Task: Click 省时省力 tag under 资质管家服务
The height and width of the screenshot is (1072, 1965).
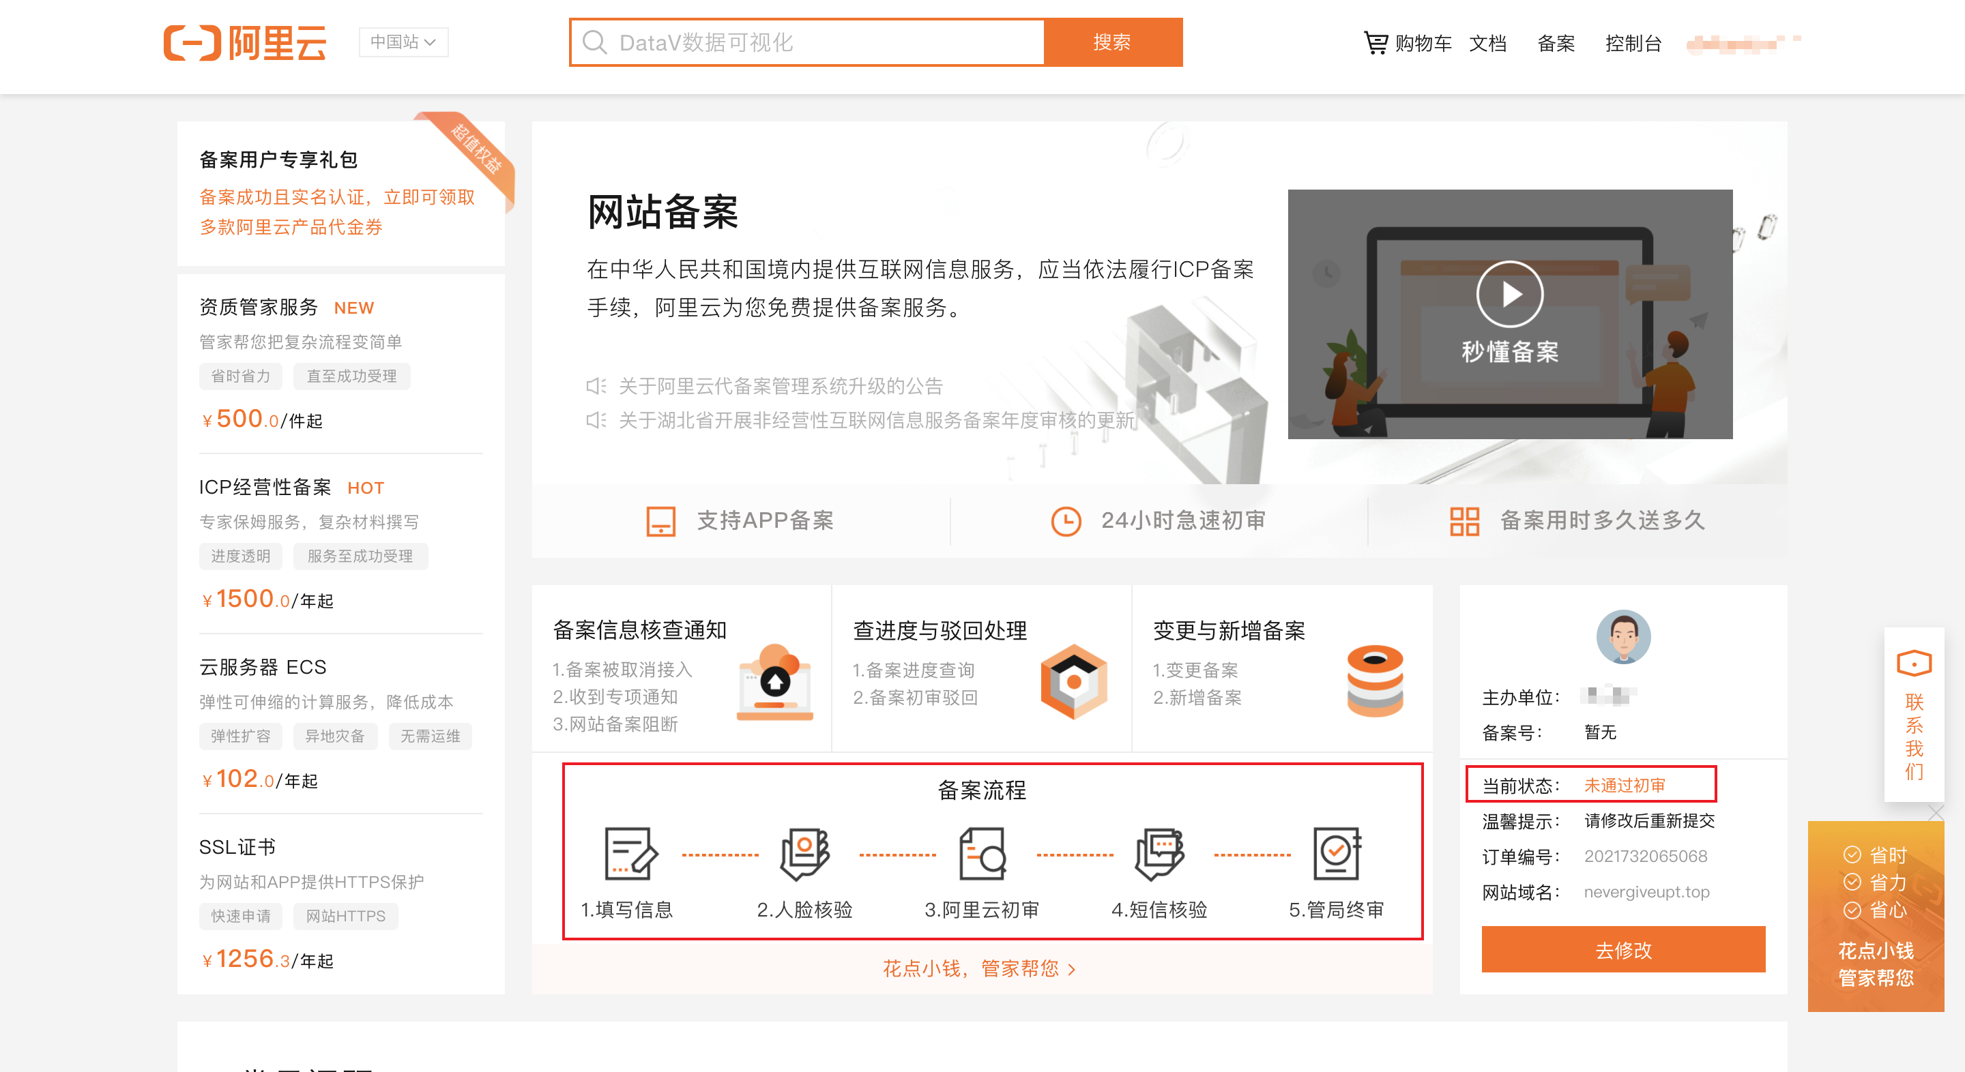Action: pyautogui.click(x=240, y=376)
